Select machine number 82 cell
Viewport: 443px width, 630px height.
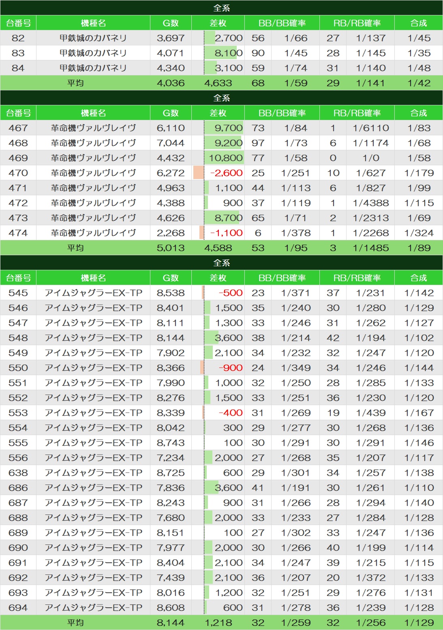click(x=18, y=38)
